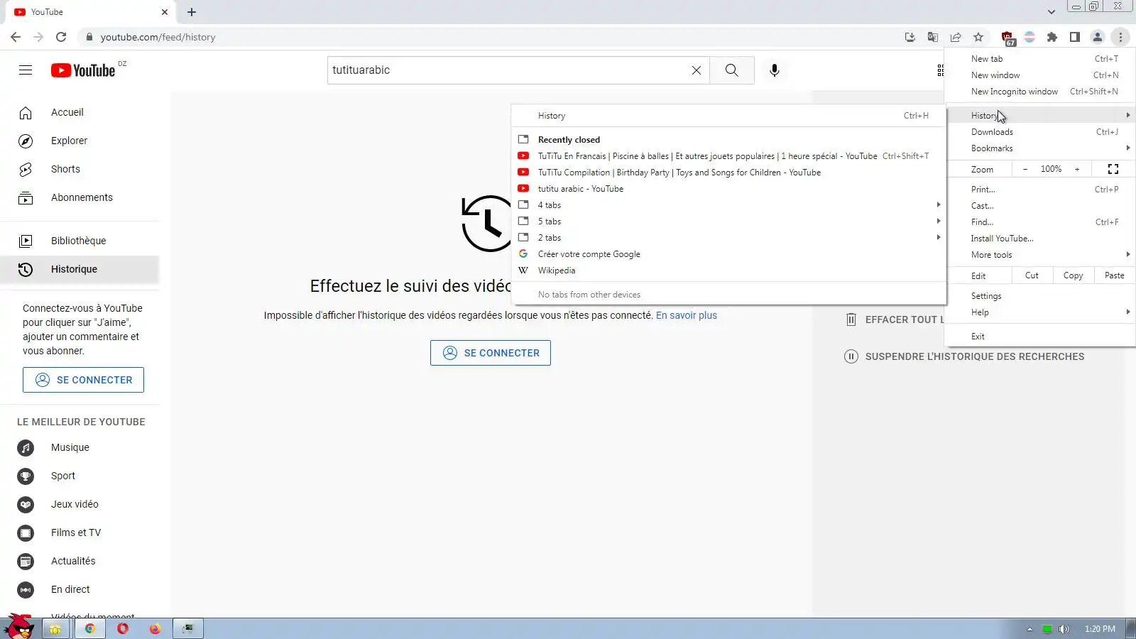
Task: Reload the page
Action: 61,37
